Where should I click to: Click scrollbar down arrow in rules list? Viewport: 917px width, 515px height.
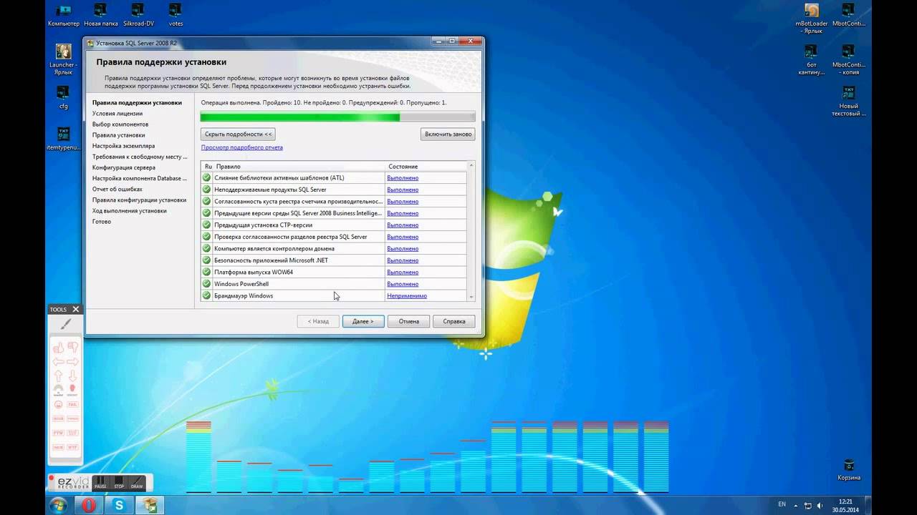pos(471,296)
